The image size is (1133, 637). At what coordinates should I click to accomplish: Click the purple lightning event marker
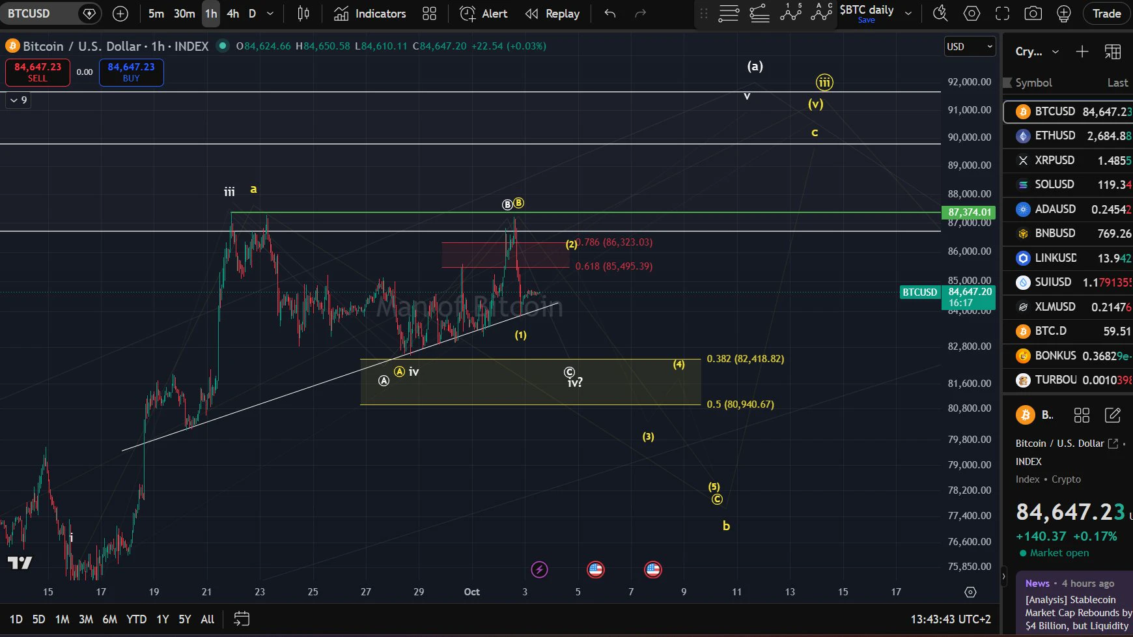(539, 570)
